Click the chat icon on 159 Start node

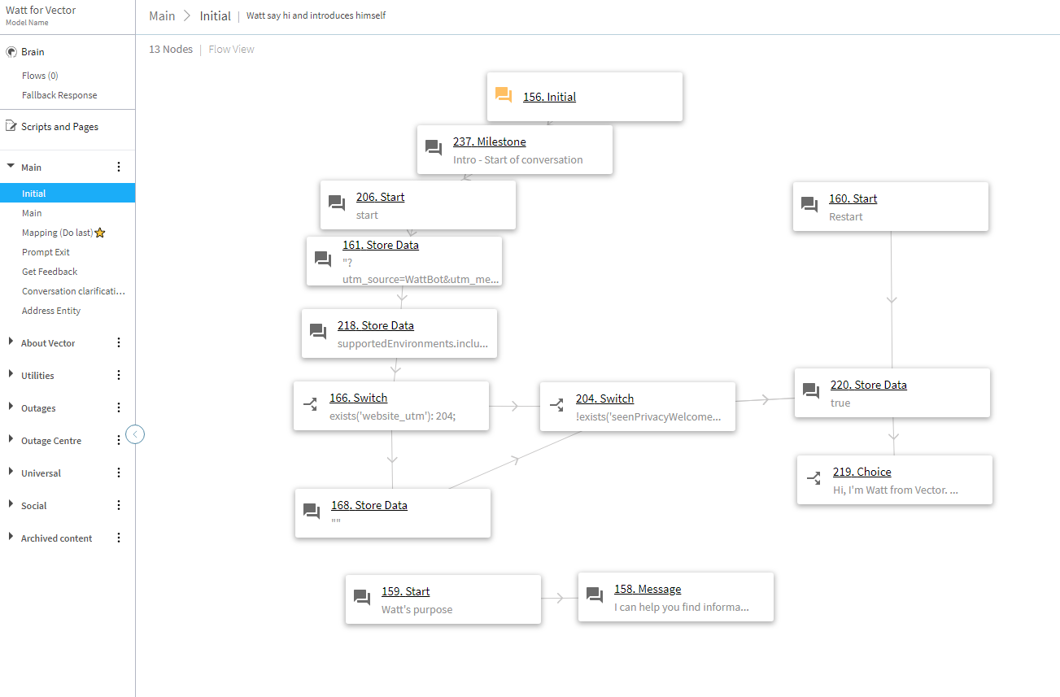(362, 598)
